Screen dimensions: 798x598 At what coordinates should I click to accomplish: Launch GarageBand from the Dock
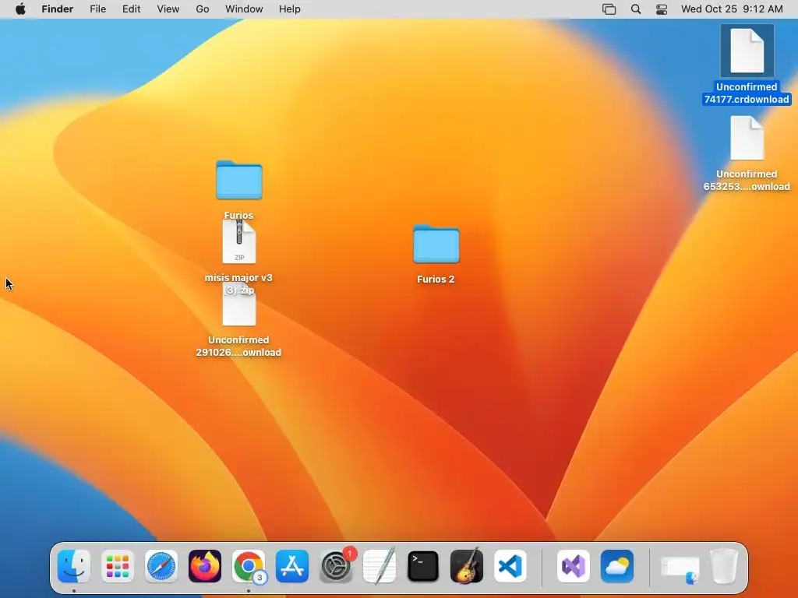[x=467, y=565]
